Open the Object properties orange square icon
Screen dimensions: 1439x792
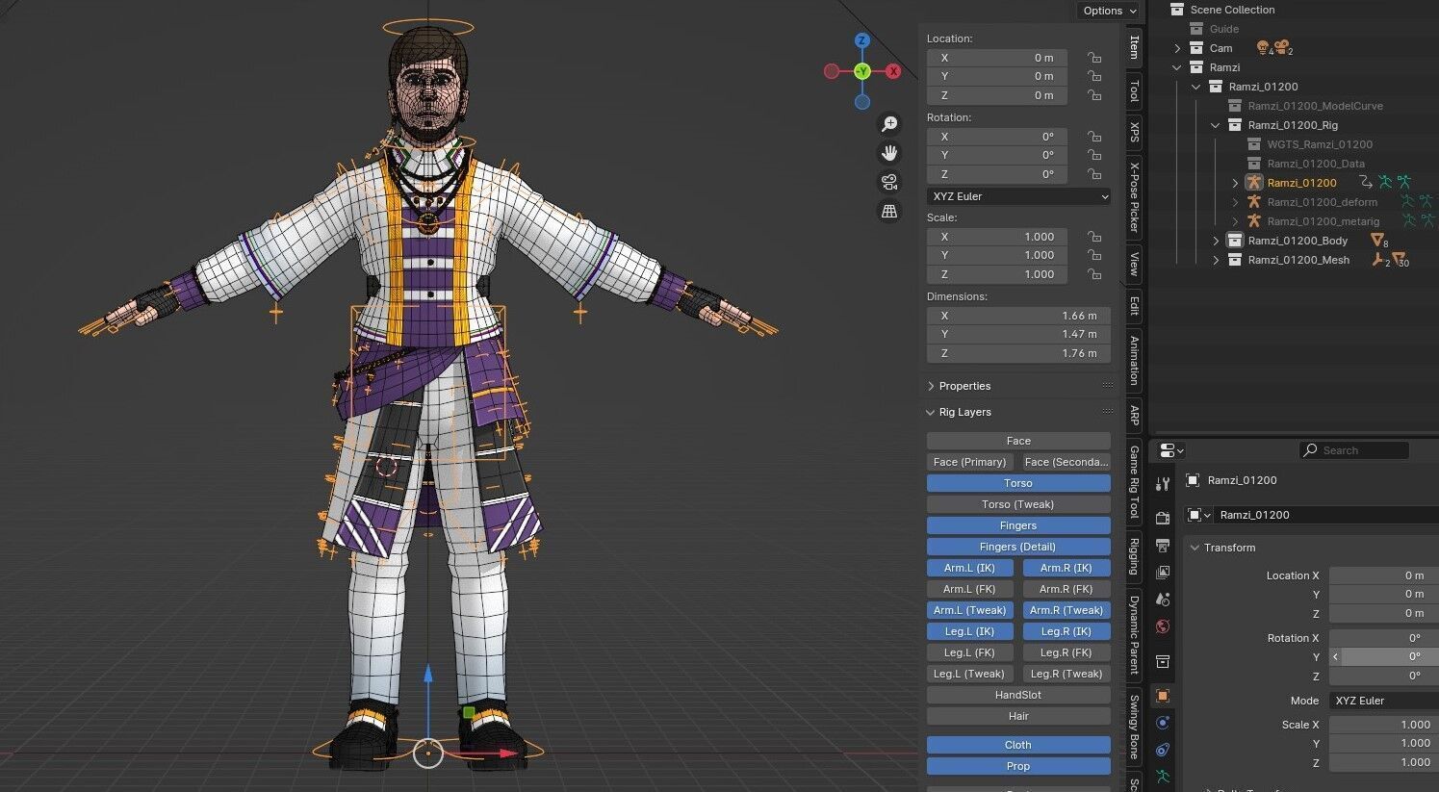pyautogui.click(x=1163, y=696)
